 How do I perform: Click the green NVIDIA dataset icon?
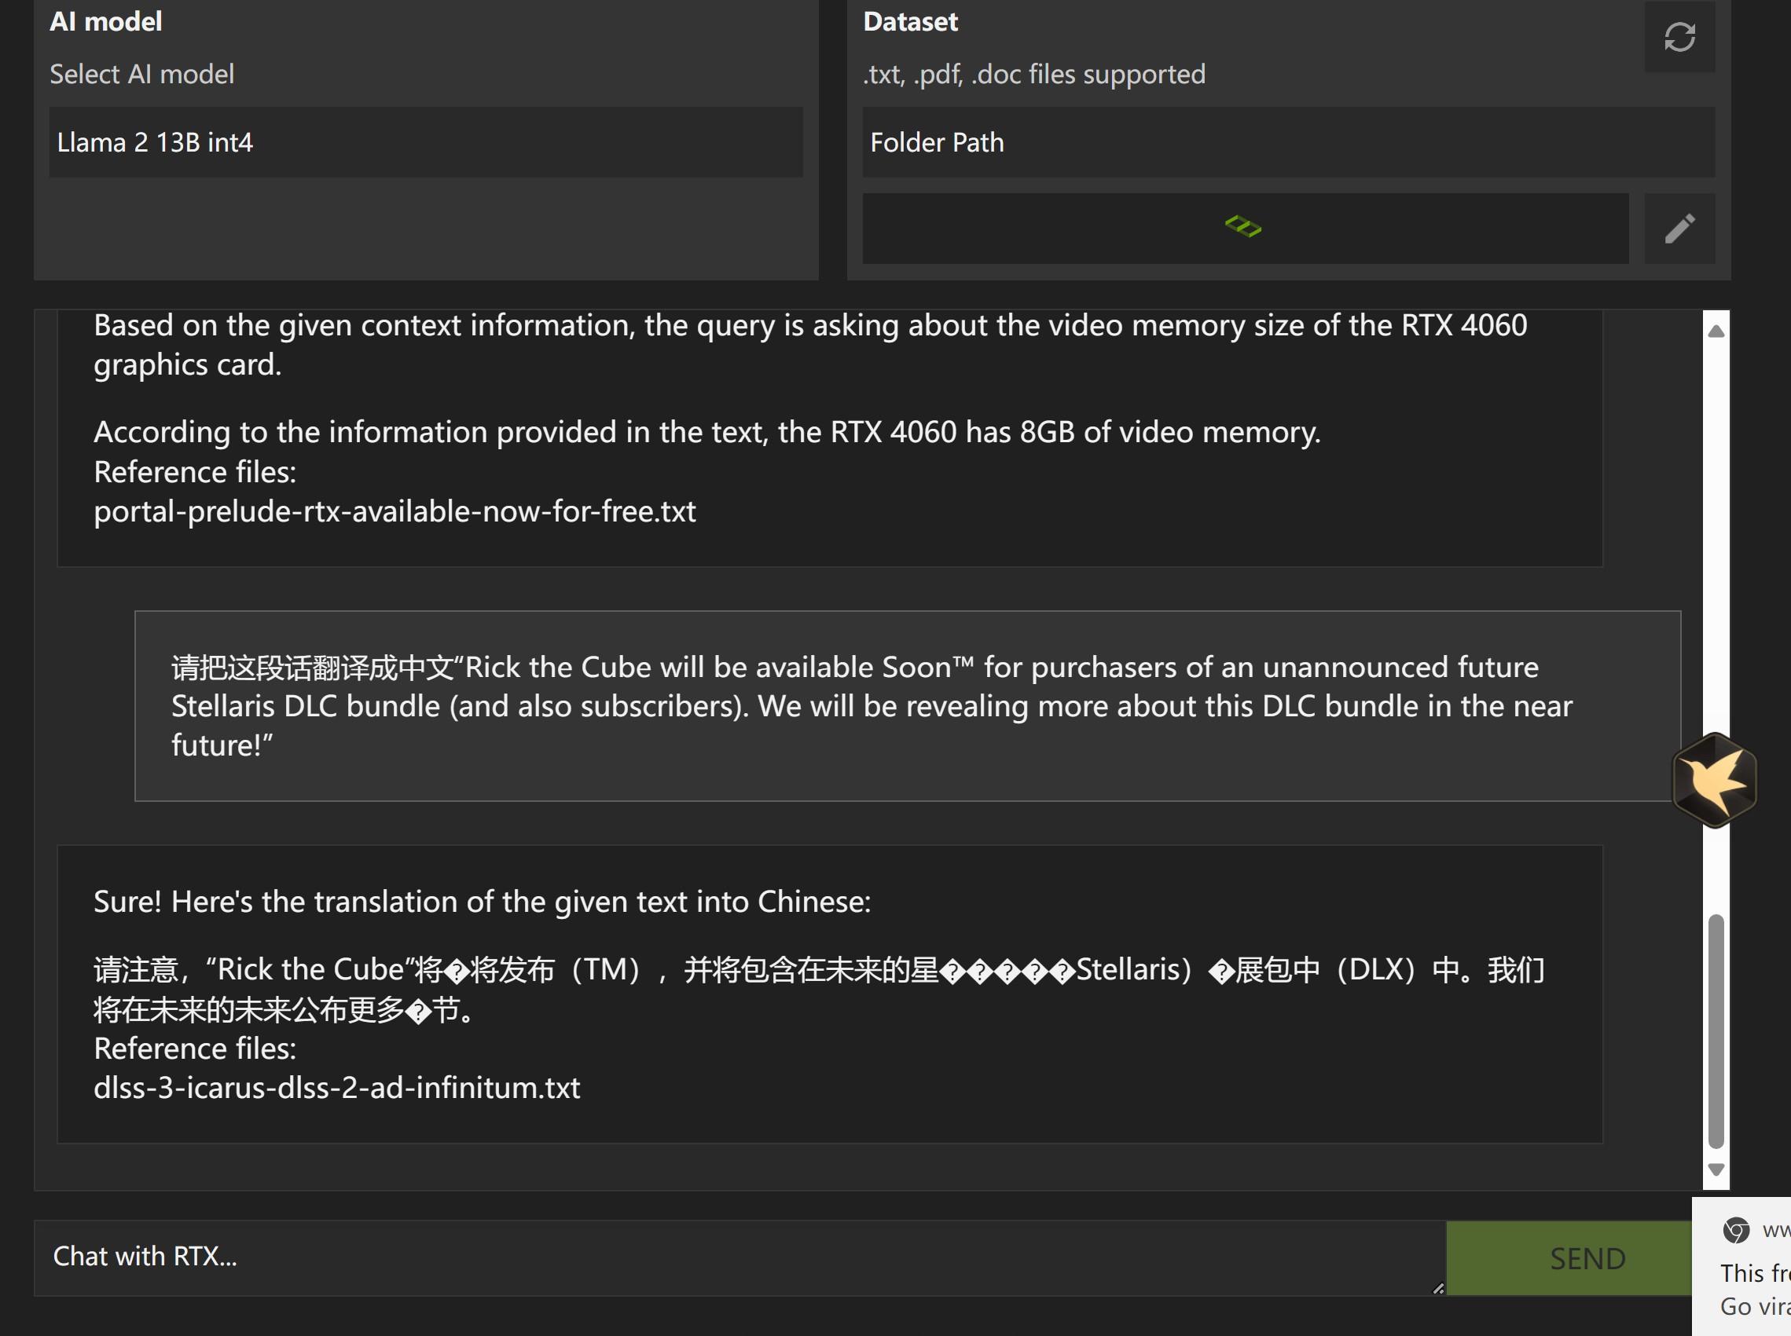coord(1245,227)
